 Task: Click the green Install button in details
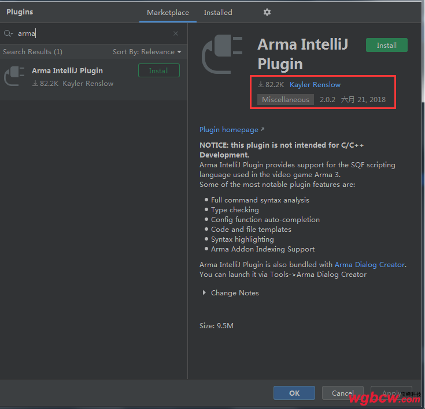click(386, 45)
